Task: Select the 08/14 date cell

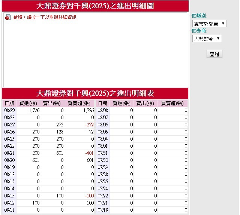Action: coord(9,188)
